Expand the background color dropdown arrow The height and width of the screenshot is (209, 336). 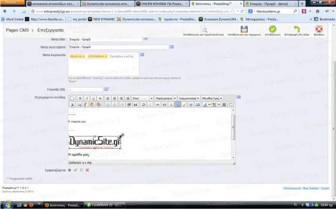point(219,104)
